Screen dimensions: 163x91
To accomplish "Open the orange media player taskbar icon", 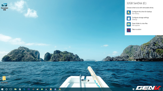I will coord(51,89).
